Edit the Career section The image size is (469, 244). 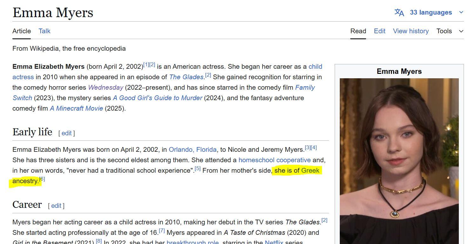coord(56,206)
